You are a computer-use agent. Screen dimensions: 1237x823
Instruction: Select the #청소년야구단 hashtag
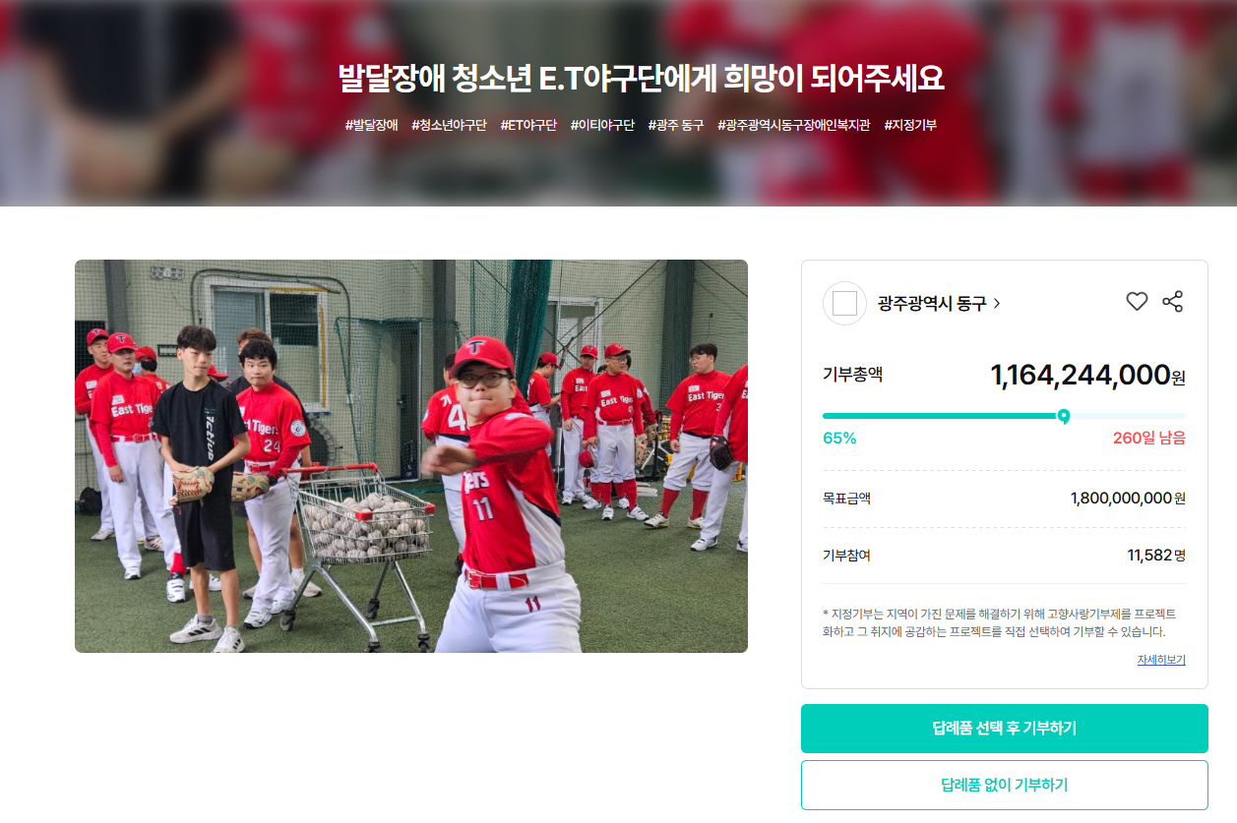449,125
